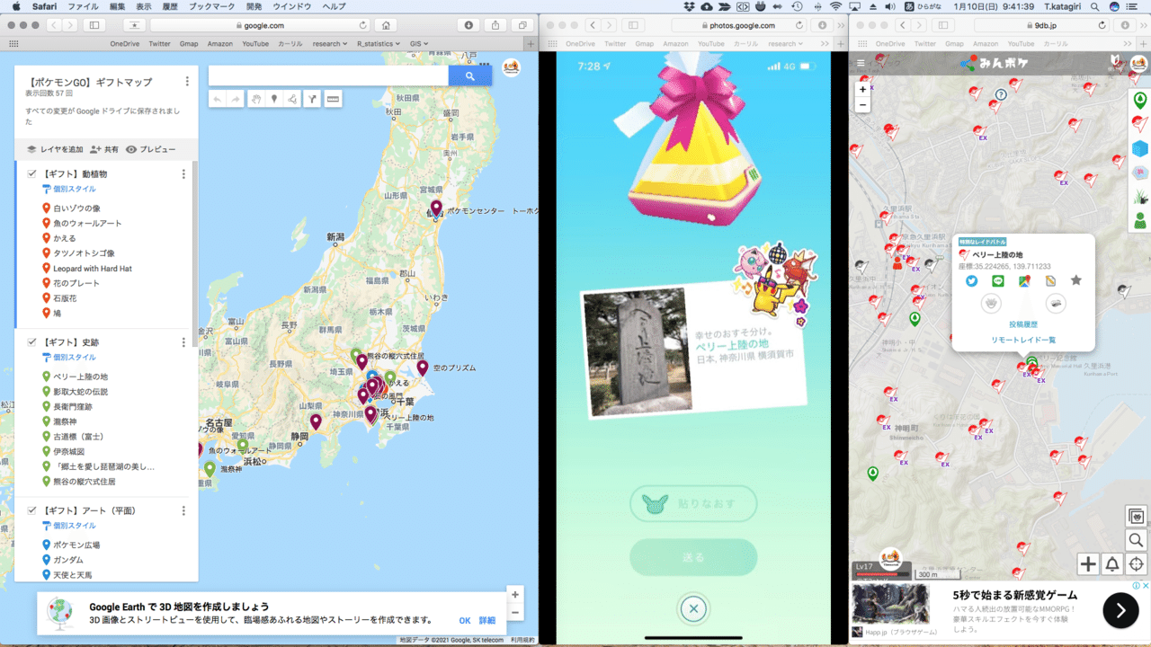Viewport: 1151px width, 647px height.
Task: Click the magnifier search button on みんポケ map
Action: pos(1136,540)
